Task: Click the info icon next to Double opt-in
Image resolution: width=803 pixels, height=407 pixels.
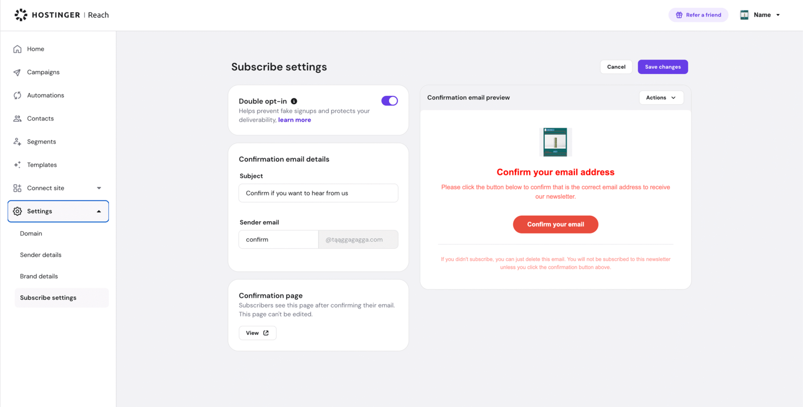Action: pos(294,101)
